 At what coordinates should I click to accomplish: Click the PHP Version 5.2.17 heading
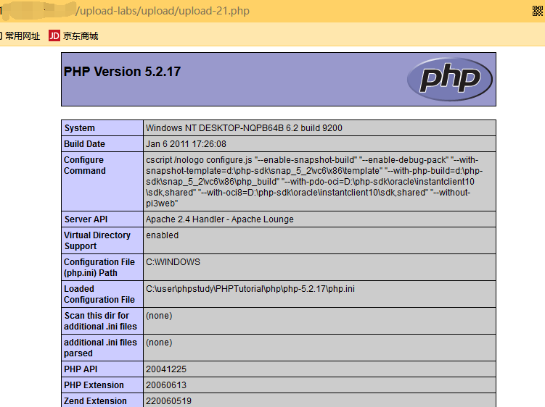click(x=122, y=72)
